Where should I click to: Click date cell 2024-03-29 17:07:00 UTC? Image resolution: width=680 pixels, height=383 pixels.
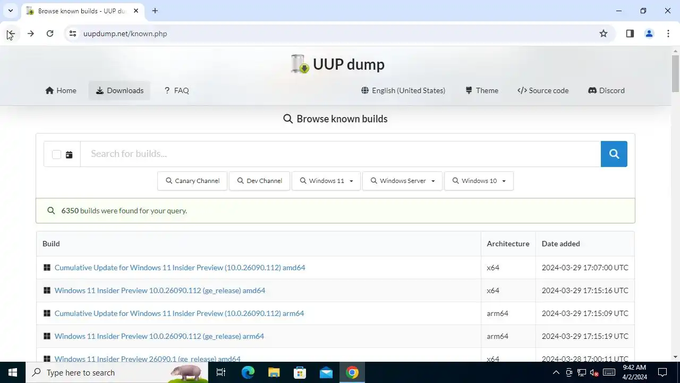point(585,268)
